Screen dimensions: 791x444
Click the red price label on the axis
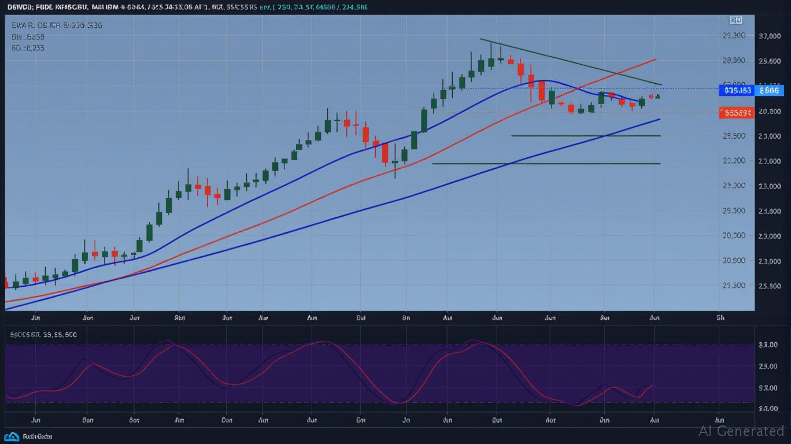point(736,113)
